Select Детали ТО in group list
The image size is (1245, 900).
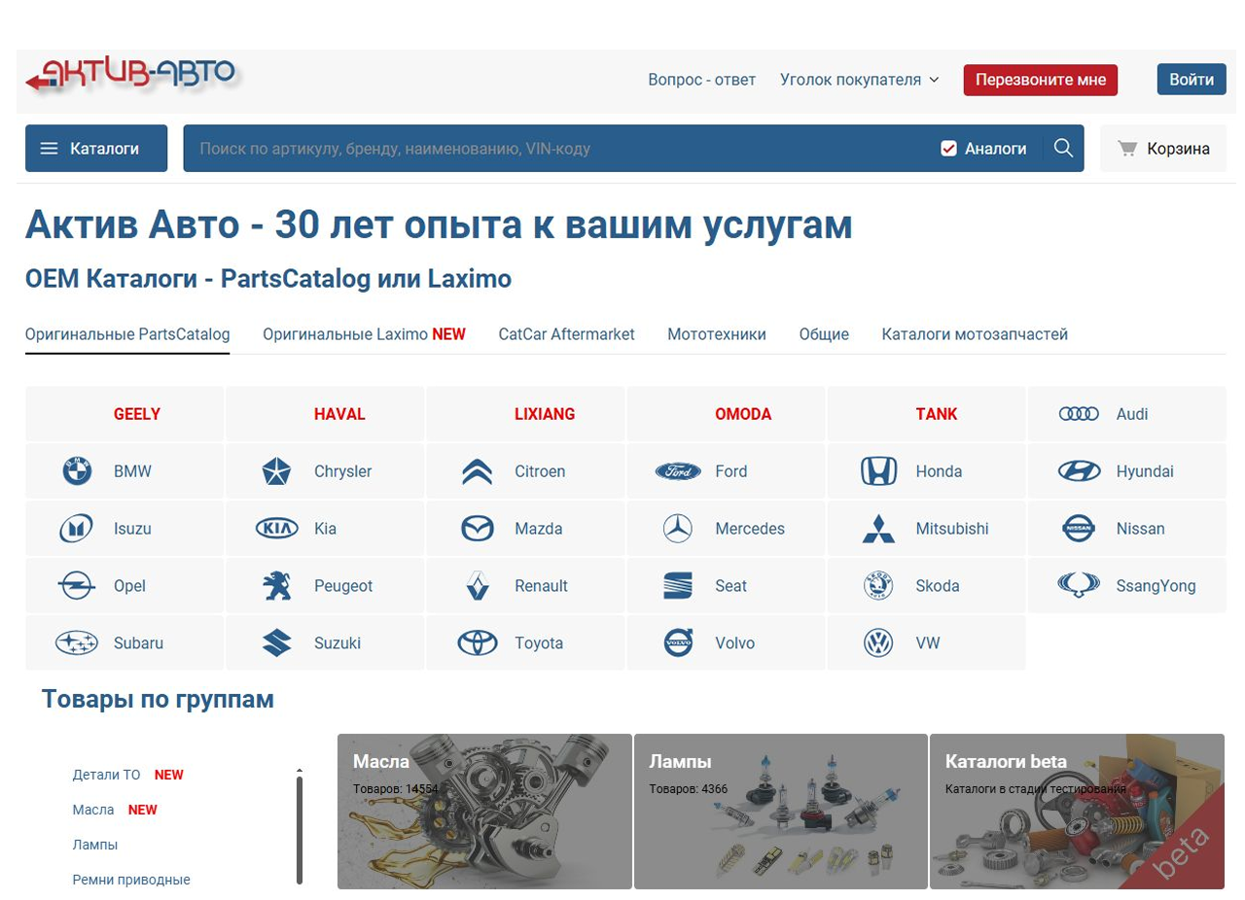coord(106,775)
